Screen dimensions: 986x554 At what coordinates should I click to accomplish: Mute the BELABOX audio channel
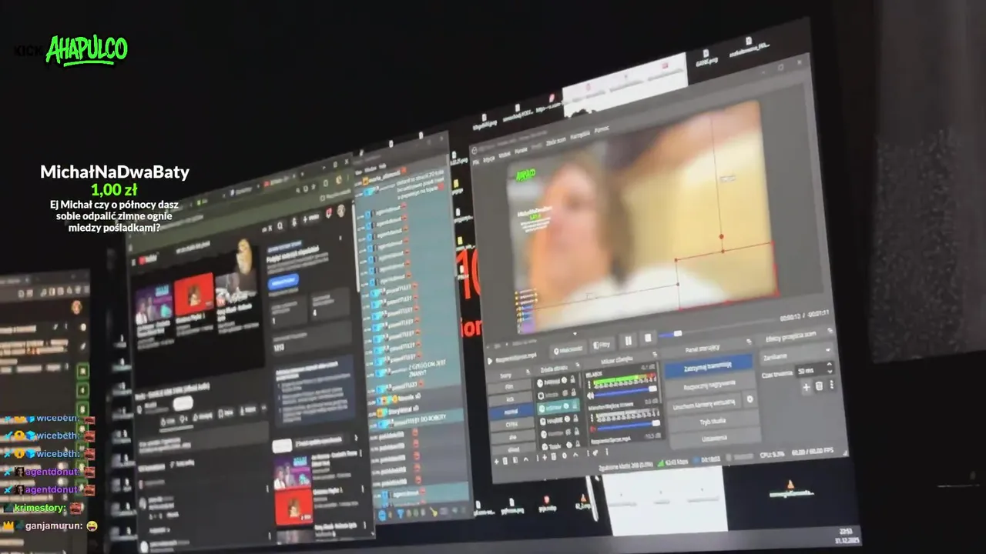(x=590, y=395)
